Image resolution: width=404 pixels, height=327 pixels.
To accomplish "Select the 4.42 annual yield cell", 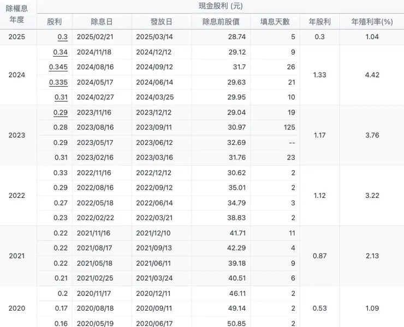I will [x=372, y=75].
